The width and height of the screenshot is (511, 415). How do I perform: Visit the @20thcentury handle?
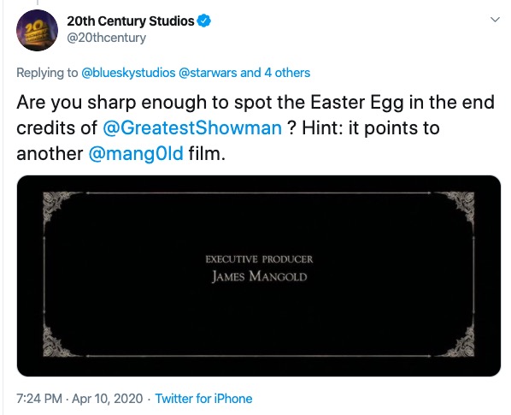(106, 38)
